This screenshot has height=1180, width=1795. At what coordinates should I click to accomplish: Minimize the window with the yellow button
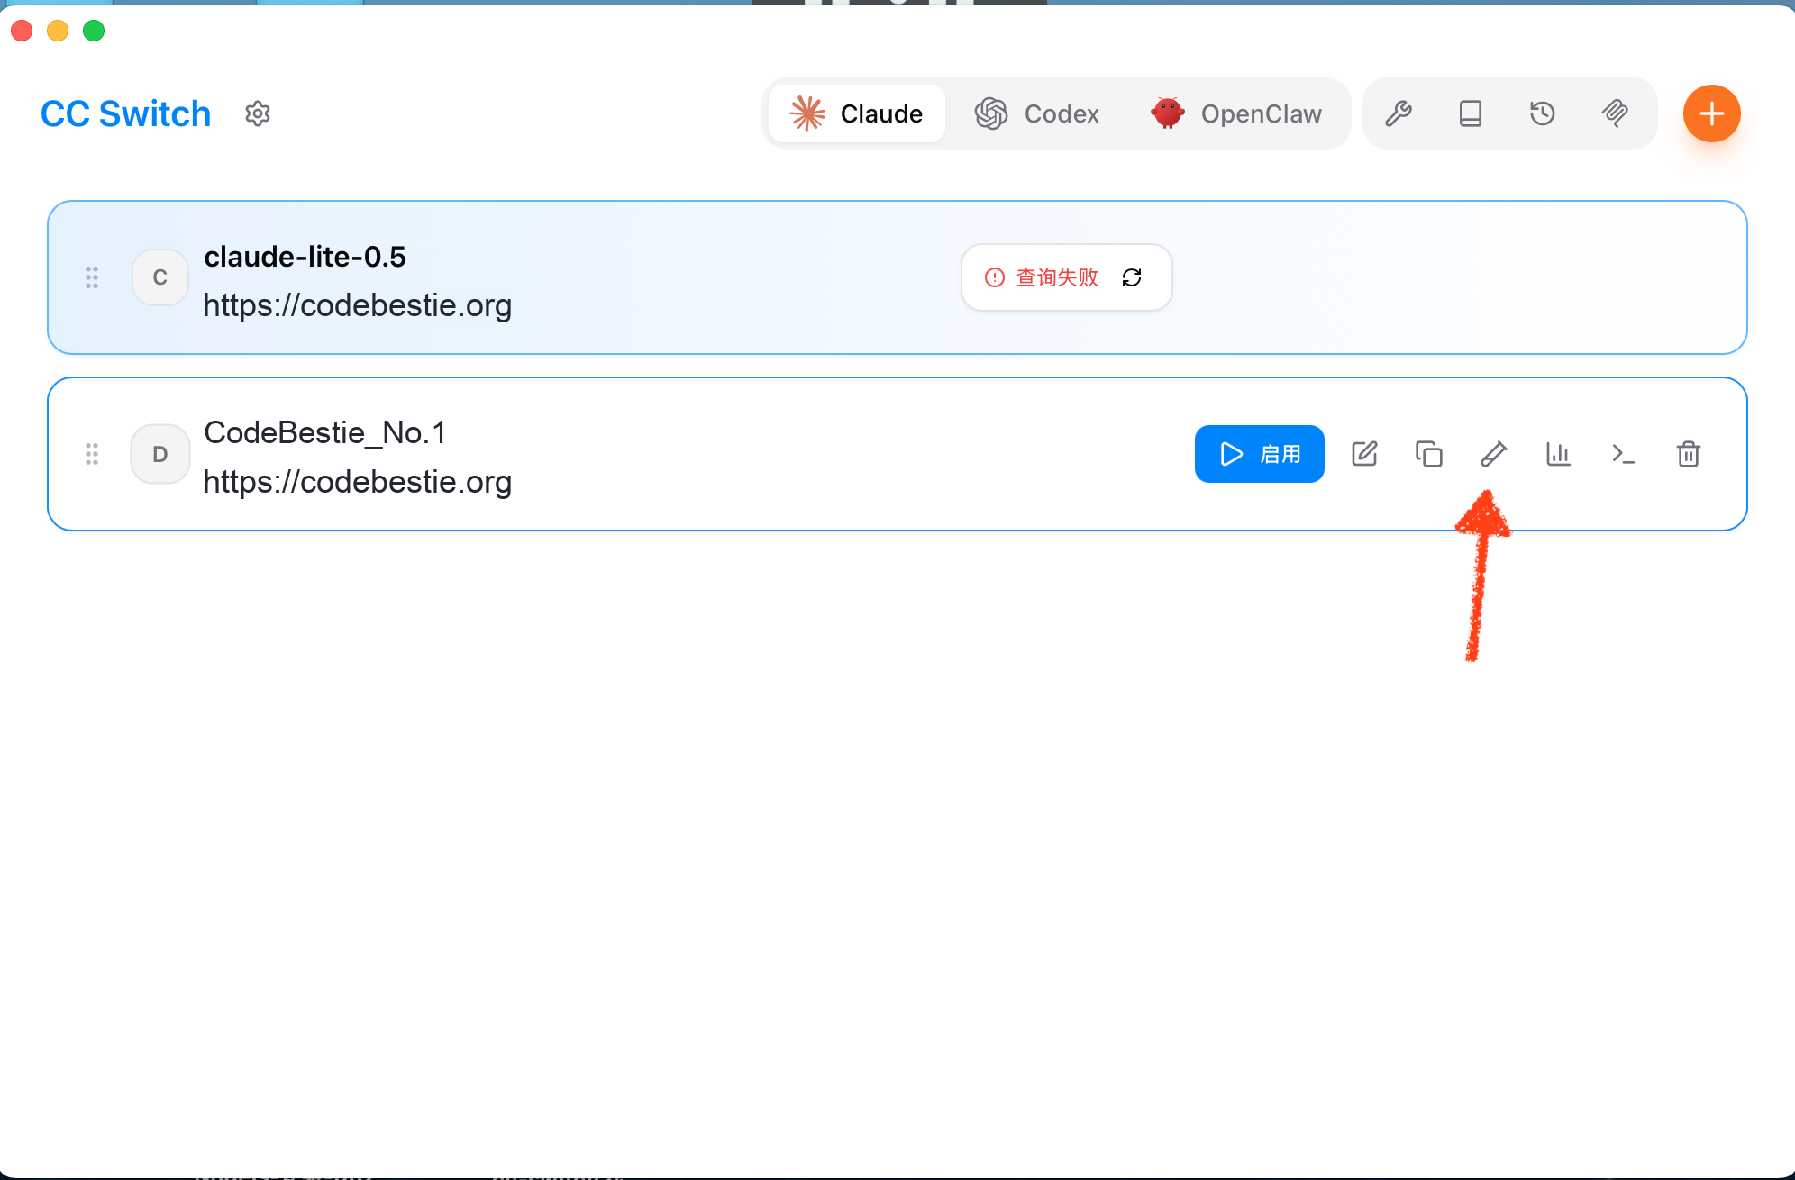click(58, 31)
